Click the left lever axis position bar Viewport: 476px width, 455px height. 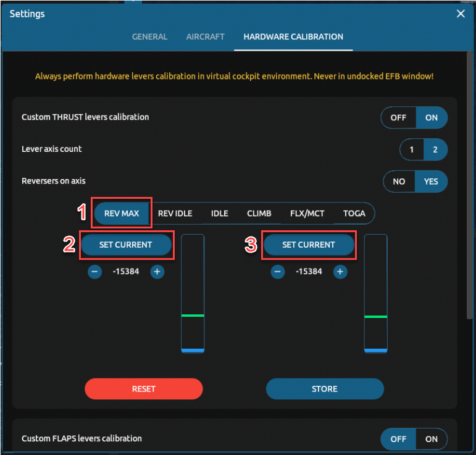point(193,293)
